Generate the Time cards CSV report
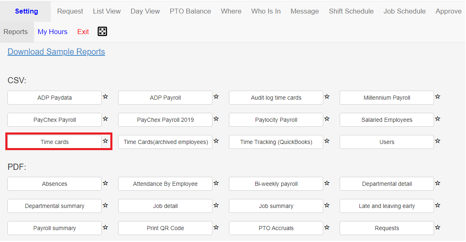Image resolution: width=466 pixels, height=242 pixels. click(55, 142)
